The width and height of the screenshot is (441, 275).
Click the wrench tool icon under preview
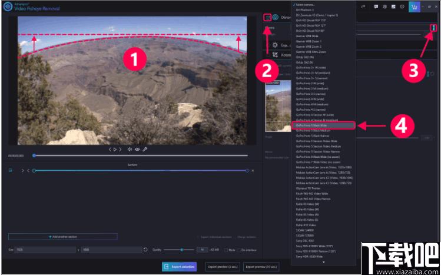(145, 150)
